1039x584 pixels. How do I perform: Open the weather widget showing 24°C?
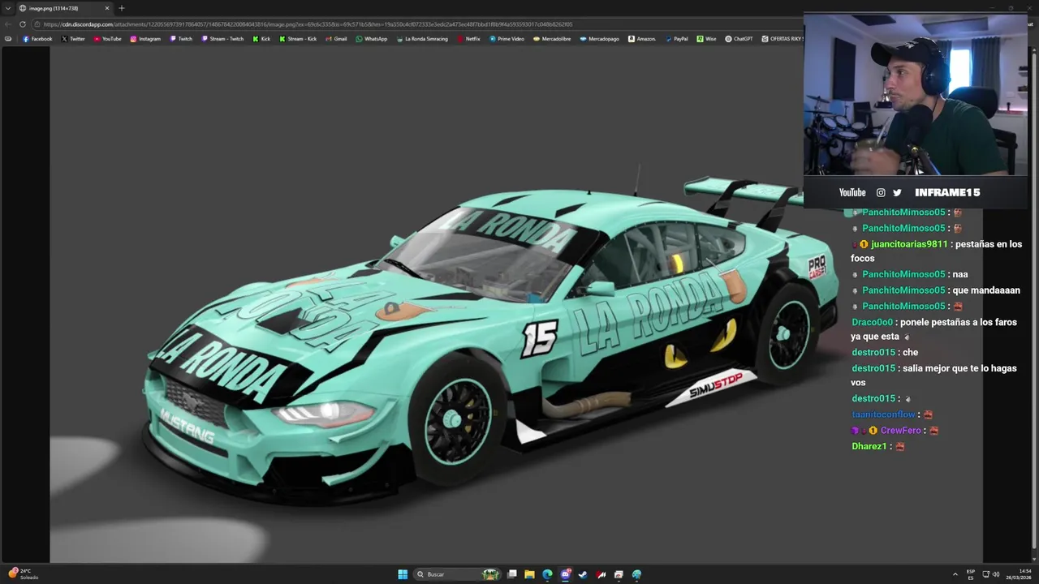point(24,574)
